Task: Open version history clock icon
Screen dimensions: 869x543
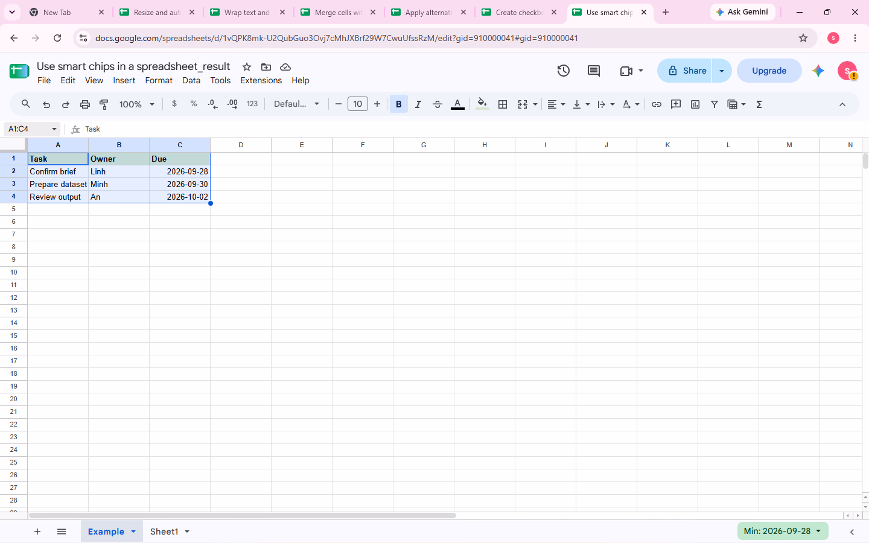Action: pos(564,71)
